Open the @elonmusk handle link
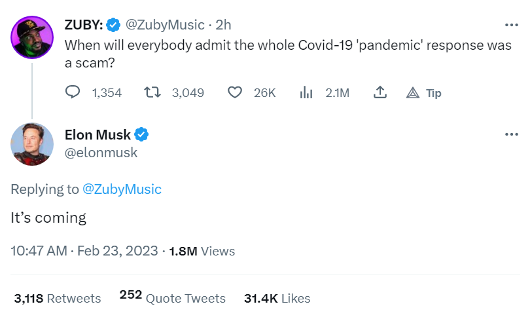This screenshot has height=321, width=532. (x=101, y=153)
